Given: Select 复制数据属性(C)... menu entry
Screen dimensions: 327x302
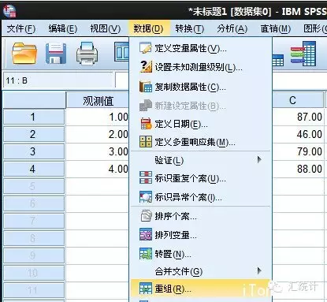Looking at the screenshot, I should tap(201, 87).
